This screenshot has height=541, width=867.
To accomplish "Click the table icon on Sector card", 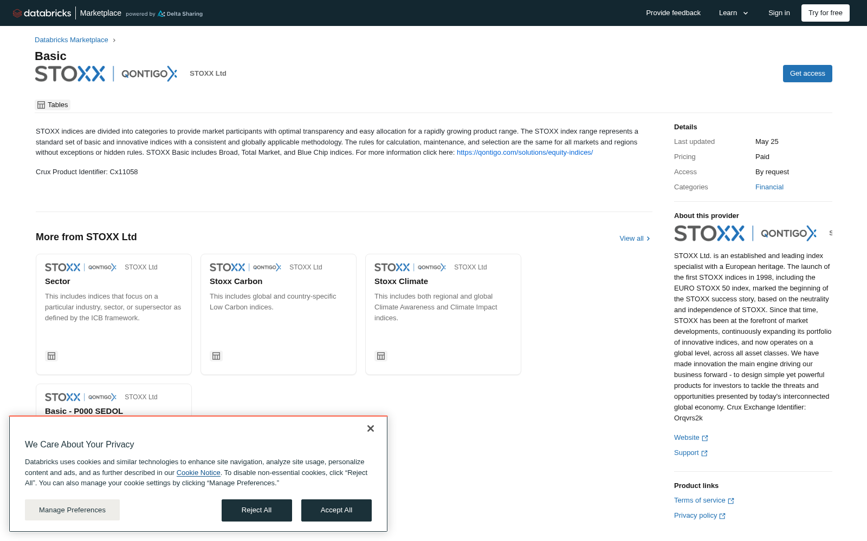I will pos(51,356).
